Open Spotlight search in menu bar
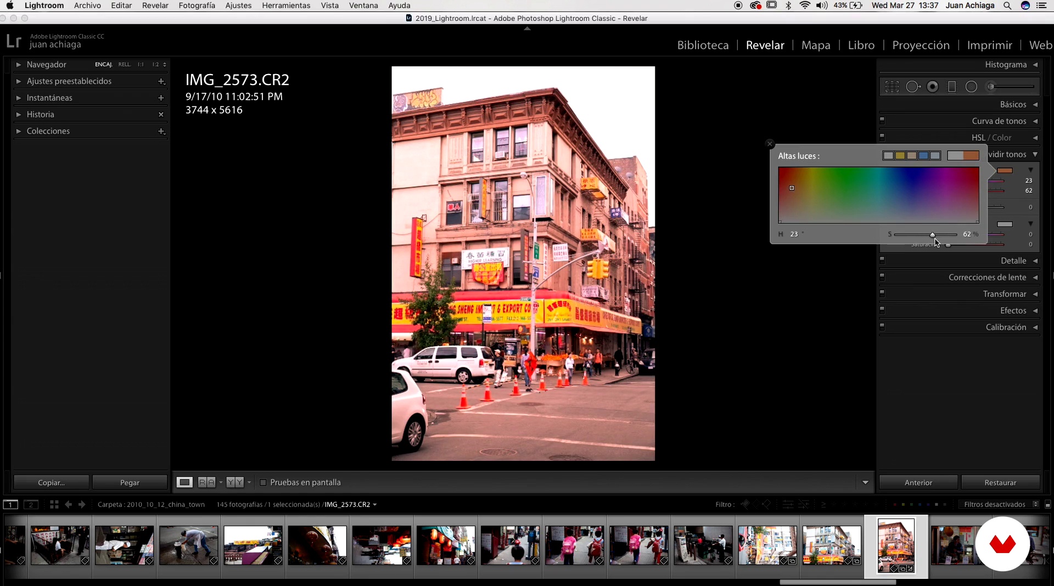Image resolution: width=1054 pixels, height=586 pixels. (x=1007, y=5)
